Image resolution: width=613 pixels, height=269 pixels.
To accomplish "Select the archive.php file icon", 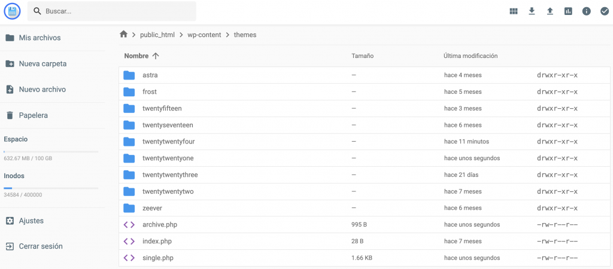I will (129, 225).
